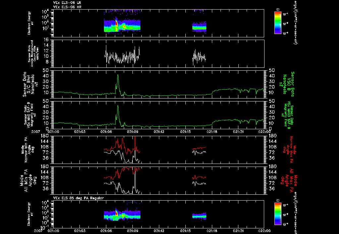The height and width of the screenshot is (234, 339).
Task: Select the color bar beside the ELS-06 spectrogram
Action: click(278, 23)
